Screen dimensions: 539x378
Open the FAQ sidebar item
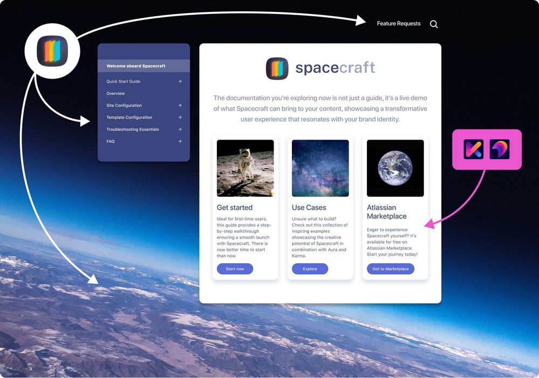click(x=111, y=142)
